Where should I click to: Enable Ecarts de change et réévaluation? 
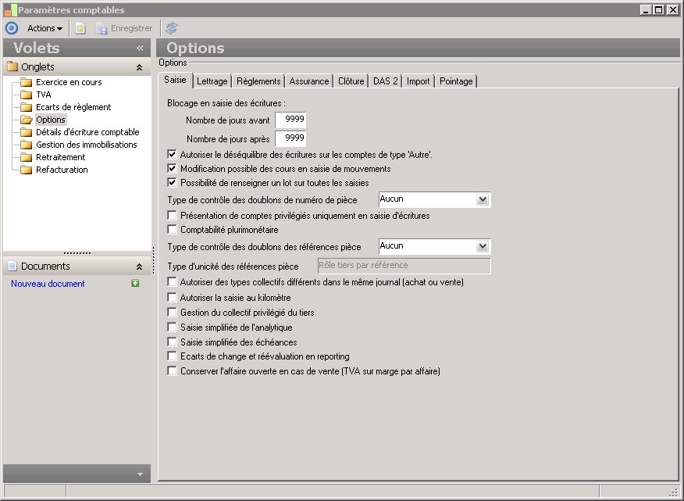pyautogui.click(x=173, y=356)
